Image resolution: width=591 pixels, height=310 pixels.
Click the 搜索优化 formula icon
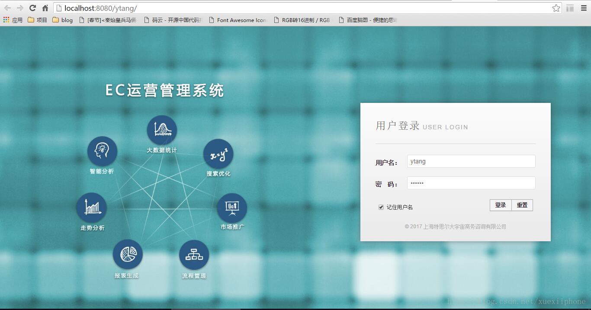click(218, 154)
